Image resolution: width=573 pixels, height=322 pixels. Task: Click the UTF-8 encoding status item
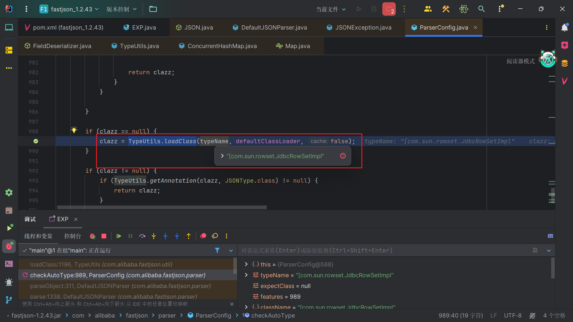513,315
